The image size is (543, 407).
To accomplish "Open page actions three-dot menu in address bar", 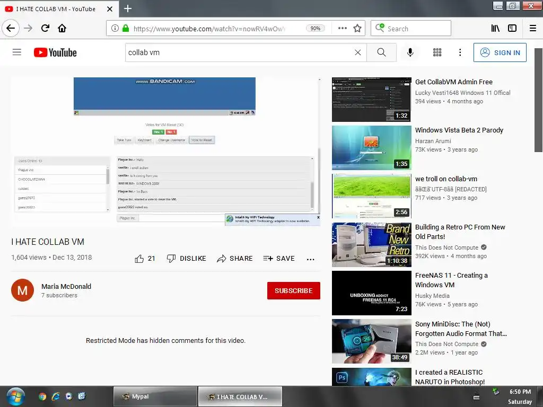I will (x=342, y=29).
